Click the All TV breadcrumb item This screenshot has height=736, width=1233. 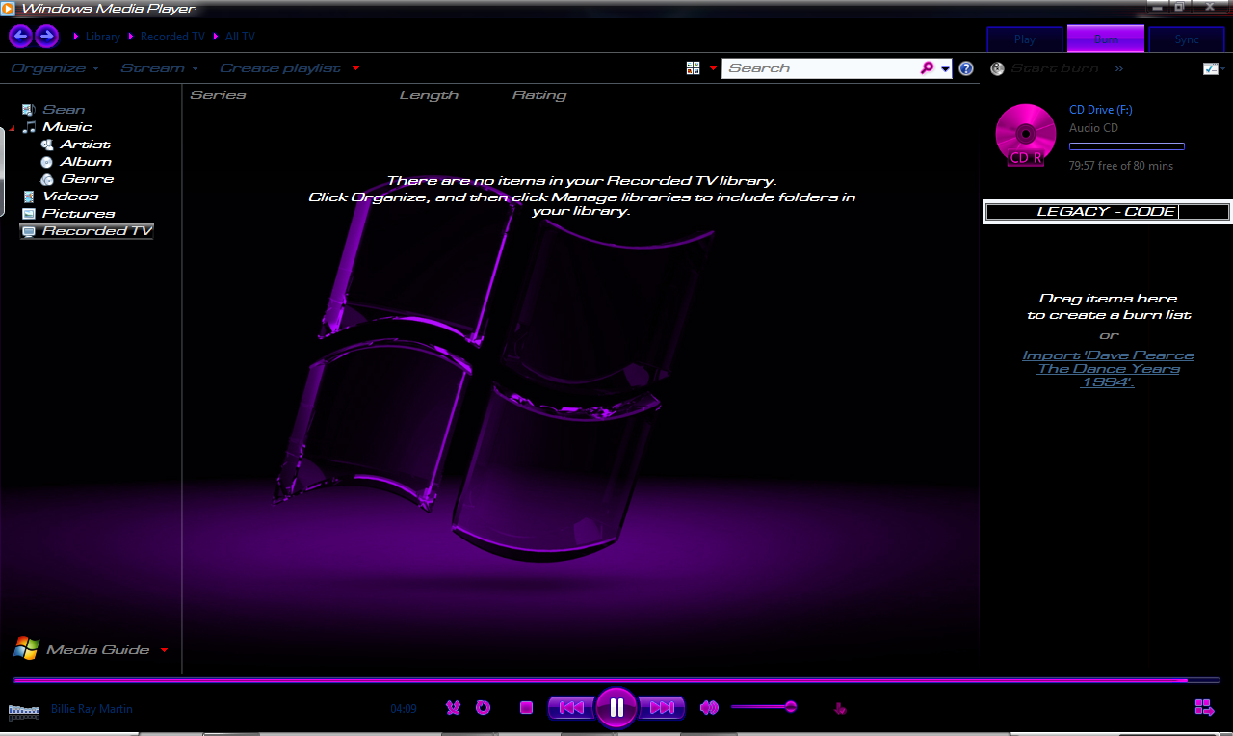click(x=240, y=37)
